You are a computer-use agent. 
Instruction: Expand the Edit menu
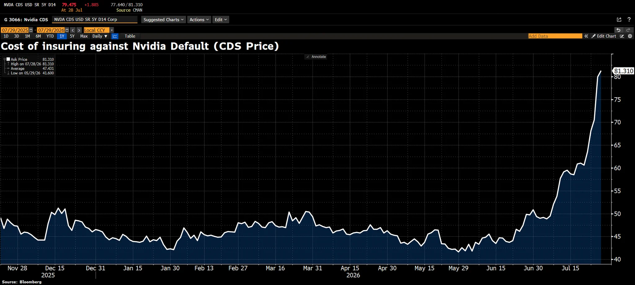(x=221, y=20)
